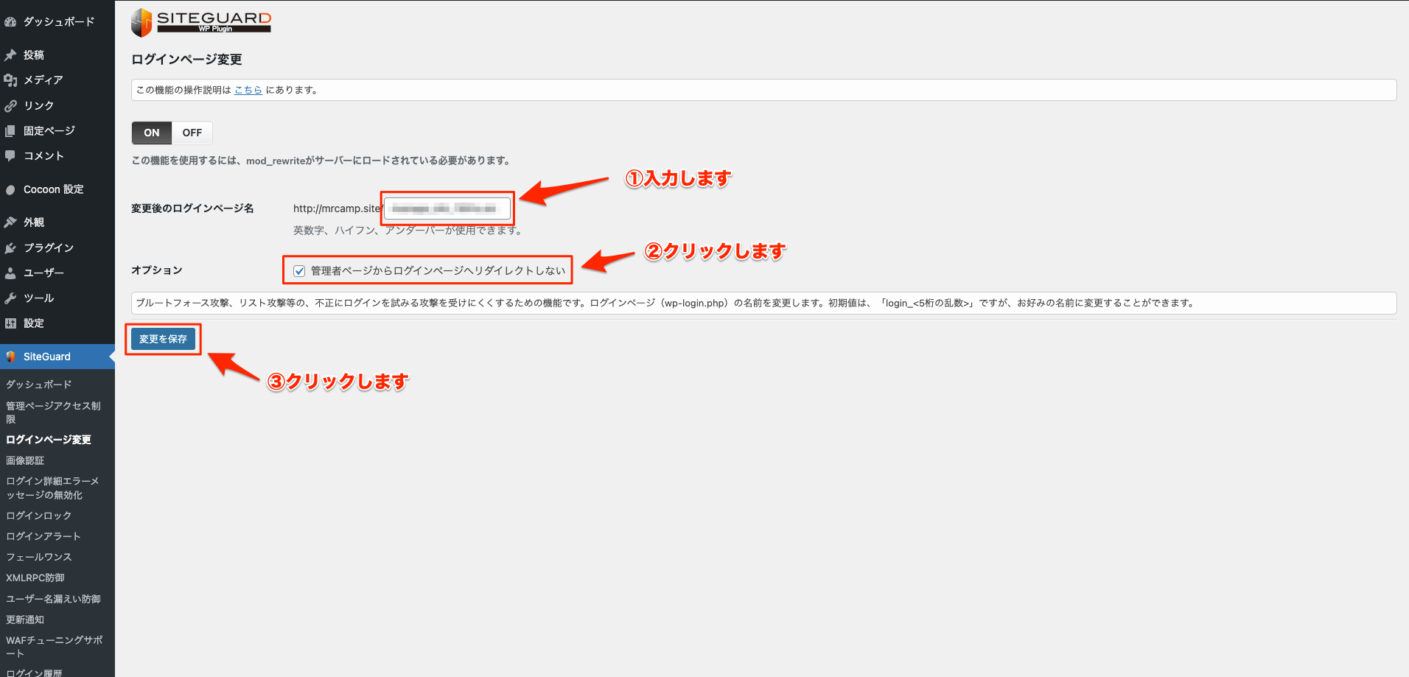
Task: Open the 画像認証 submenu item
Action: point(27,460)
